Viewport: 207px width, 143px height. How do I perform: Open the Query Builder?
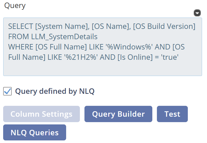118,114
